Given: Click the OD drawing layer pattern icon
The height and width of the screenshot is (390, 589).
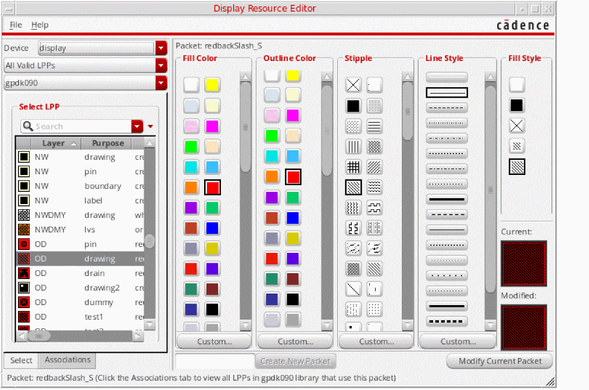Looking at the screenshot, I should [x=24, y=259].
